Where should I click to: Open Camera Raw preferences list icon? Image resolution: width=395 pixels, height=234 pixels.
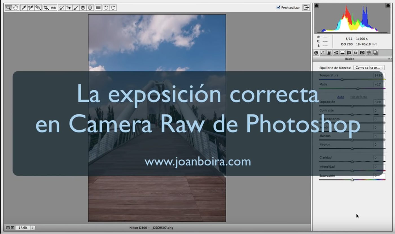98,8
